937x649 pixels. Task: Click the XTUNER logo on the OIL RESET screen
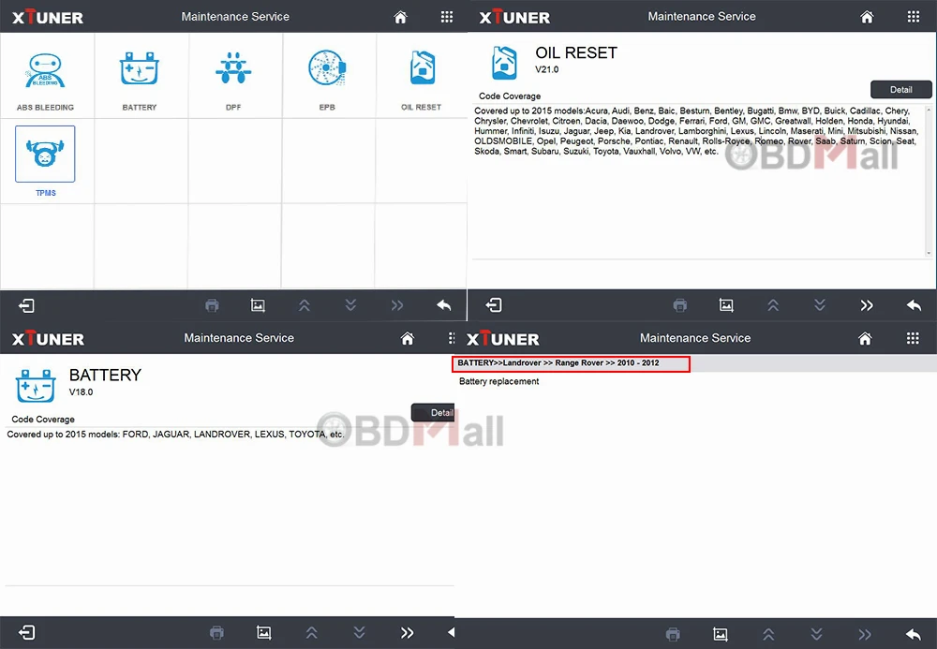coord(514,17)
